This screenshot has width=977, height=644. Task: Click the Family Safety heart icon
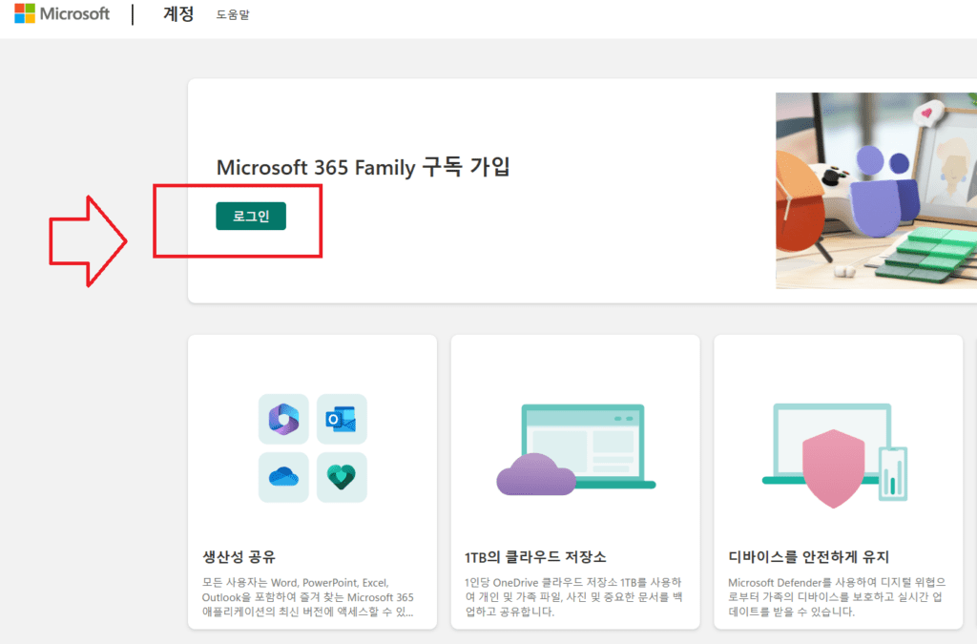[x=342, y=477]
